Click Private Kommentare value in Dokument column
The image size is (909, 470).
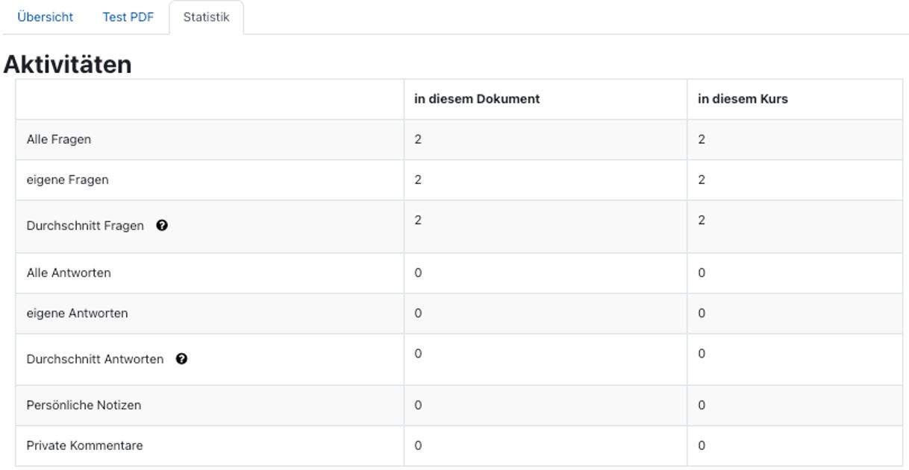418,445
